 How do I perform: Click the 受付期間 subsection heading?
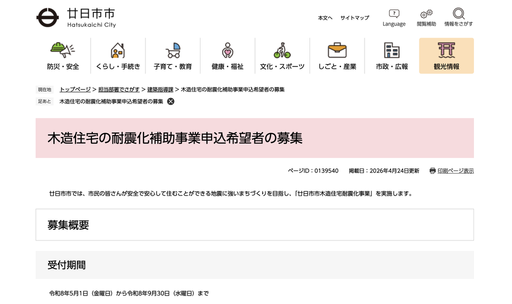click(x=66, y=265)
